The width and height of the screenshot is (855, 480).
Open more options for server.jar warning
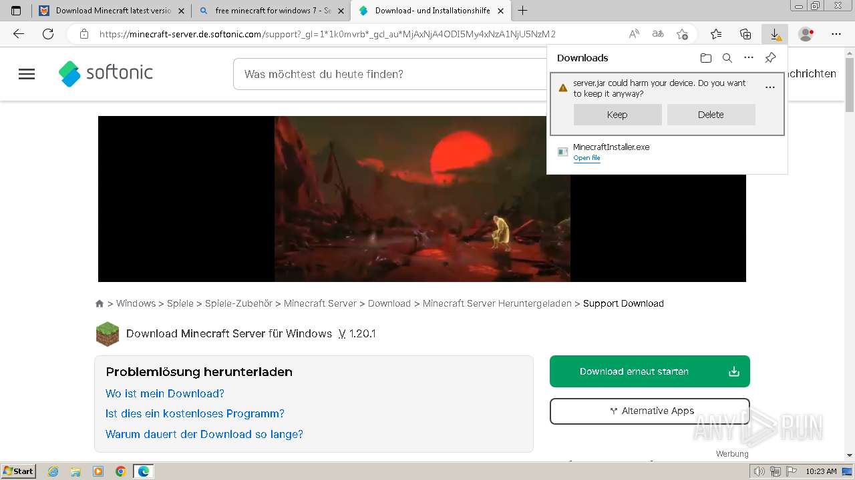point(770,87)
